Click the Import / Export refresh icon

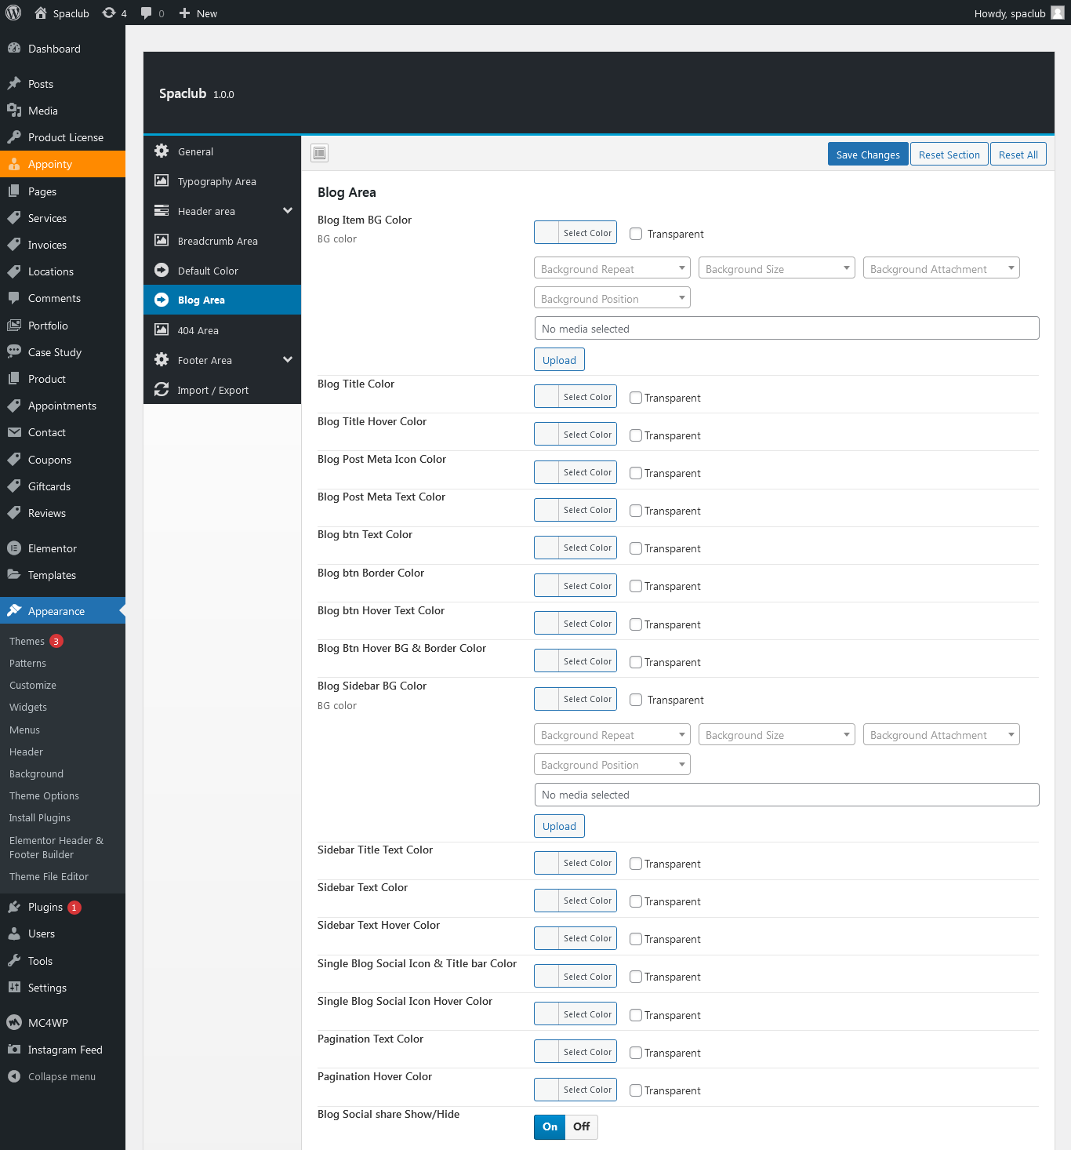tap(162, 389)
